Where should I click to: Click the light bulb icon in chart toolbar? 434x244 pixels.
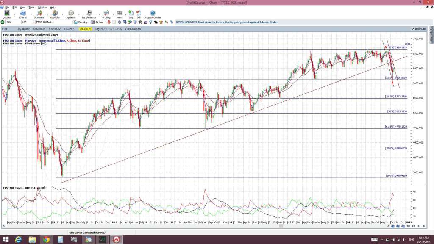150,22
